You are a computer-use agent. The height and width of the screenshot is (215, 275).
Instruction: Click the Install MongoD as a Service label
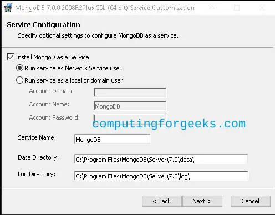click(52, 57)
